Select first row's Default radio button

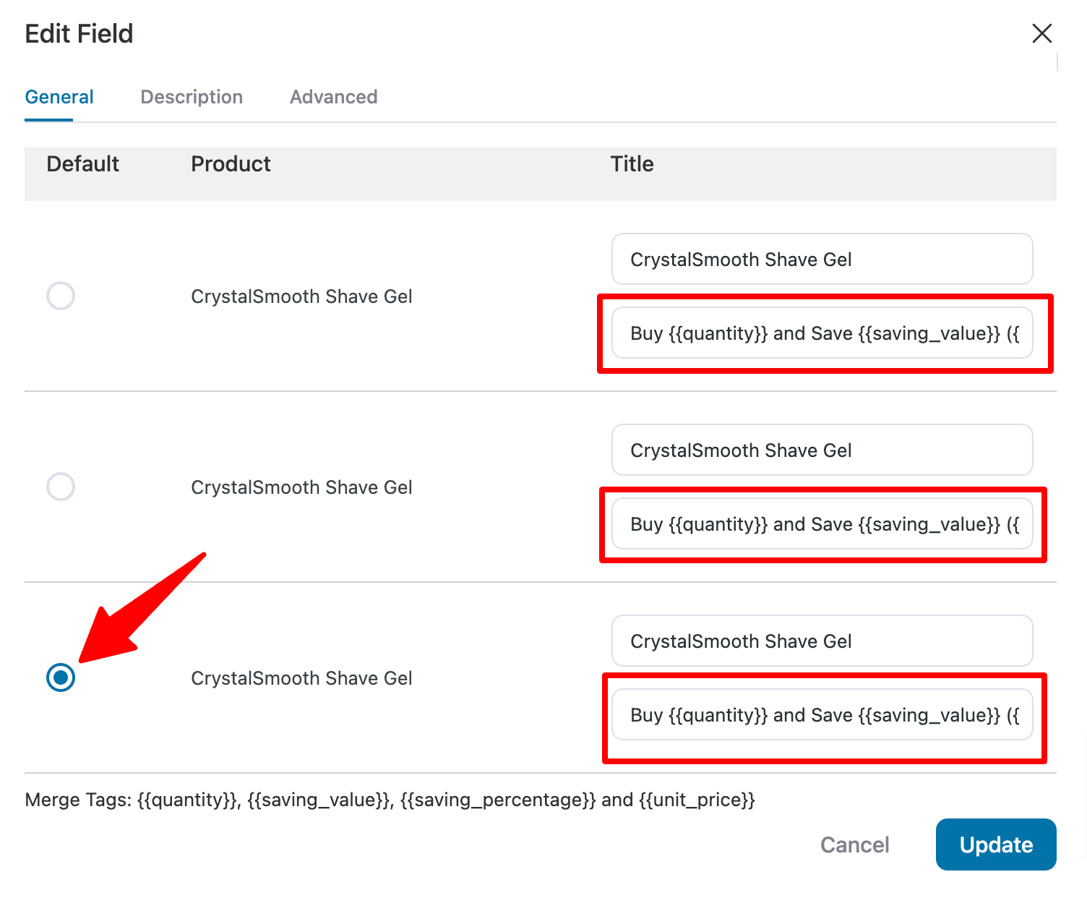click(x=61, y=296)
